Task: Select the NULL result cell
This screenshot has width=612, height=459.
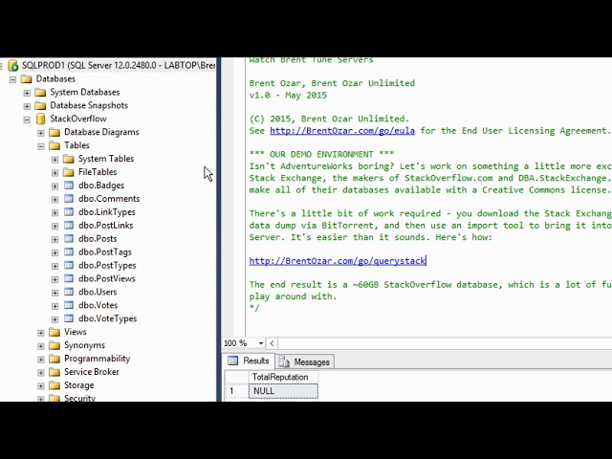Action: coord(283,391)
